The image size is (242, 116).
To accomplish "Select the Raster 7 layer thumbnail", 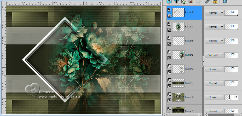I will (178, 27).
